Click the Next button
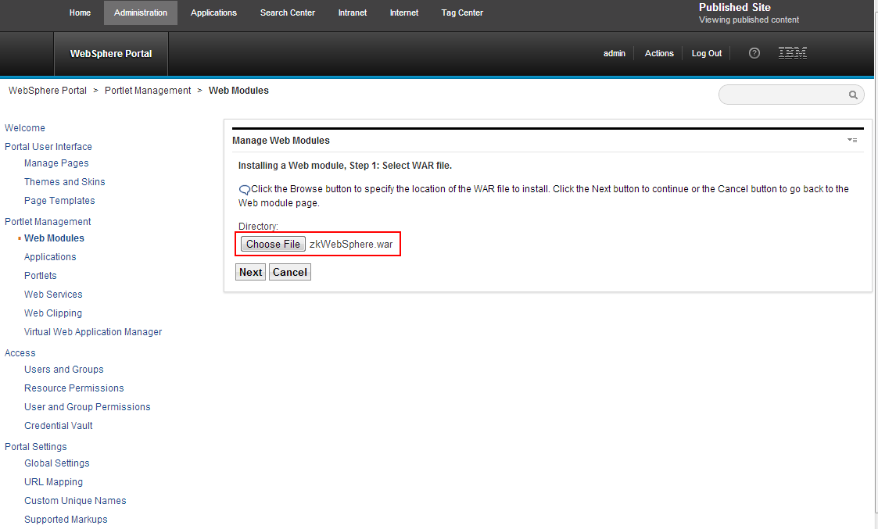Screen dimensions: 878x529 click(250, 273)
